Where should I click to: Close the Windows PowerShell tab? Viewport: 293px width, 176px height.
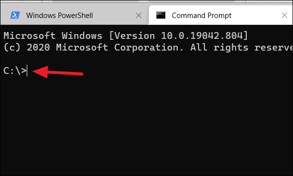point(139,16)
